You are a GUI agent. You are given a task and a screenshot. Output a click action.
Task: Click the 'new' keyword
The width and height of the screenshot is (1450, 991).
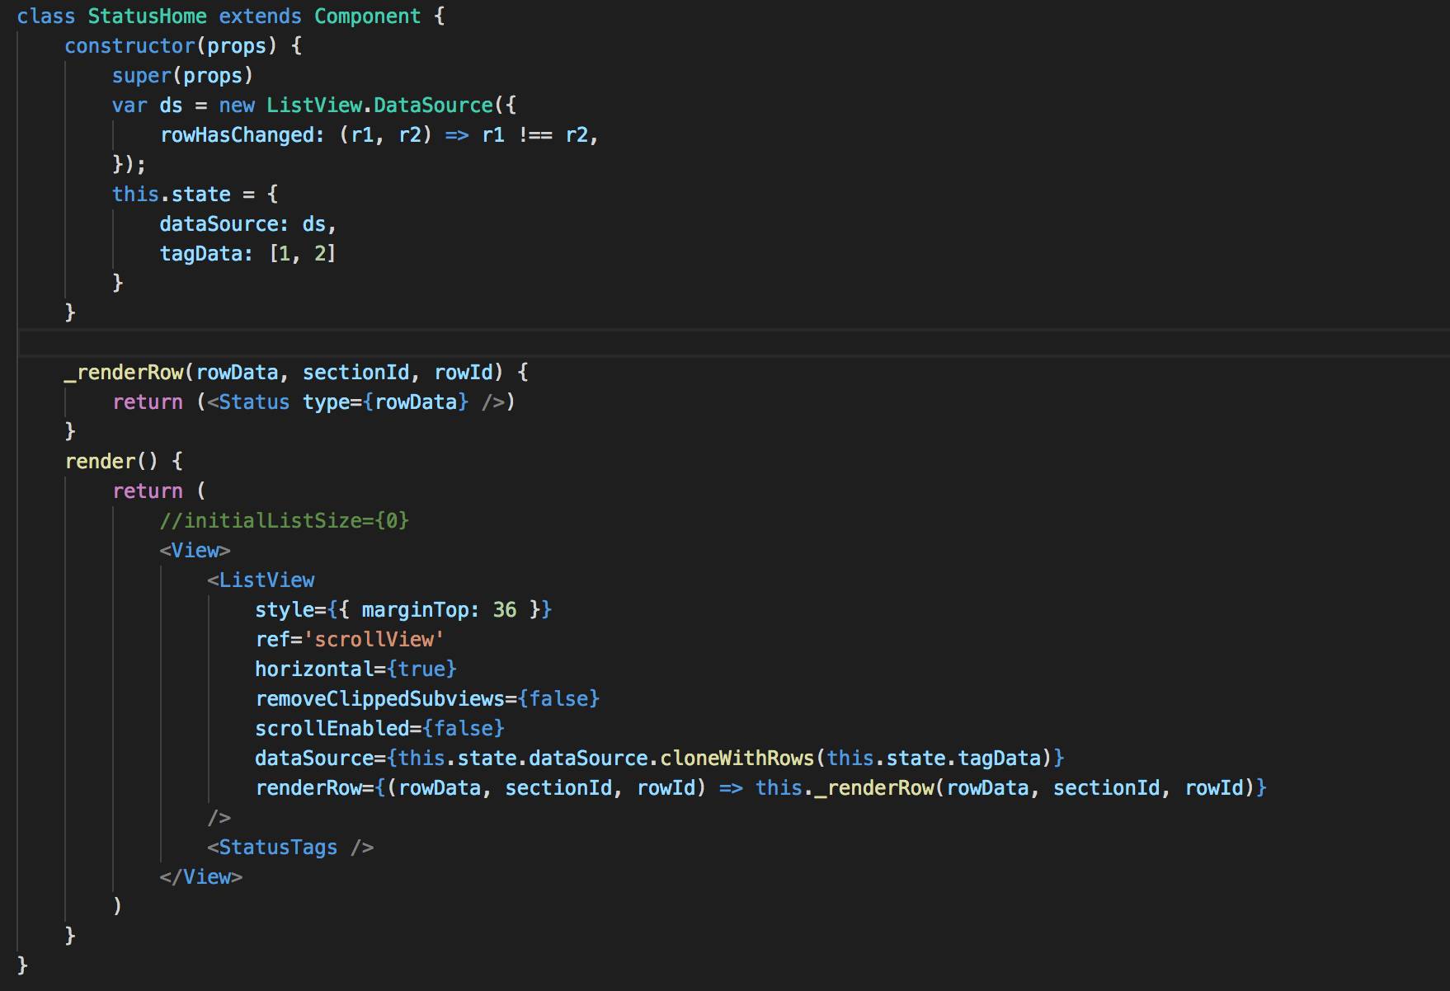pos(237,106)
